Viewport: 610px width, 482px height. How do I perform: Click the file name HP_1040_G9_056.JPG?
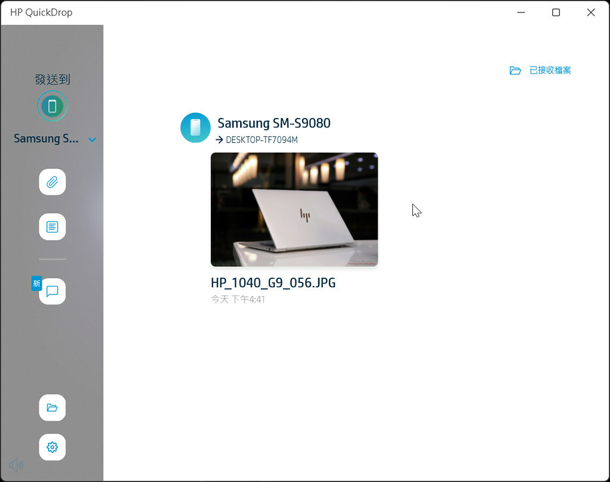[273, 283]
